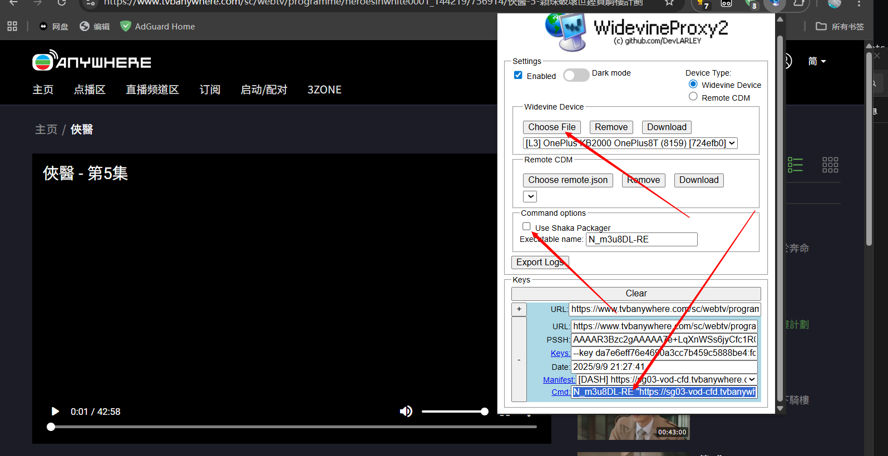Click Choose remote.json button
The width and height of the screenshot is (888, 456).
(568, 180)
